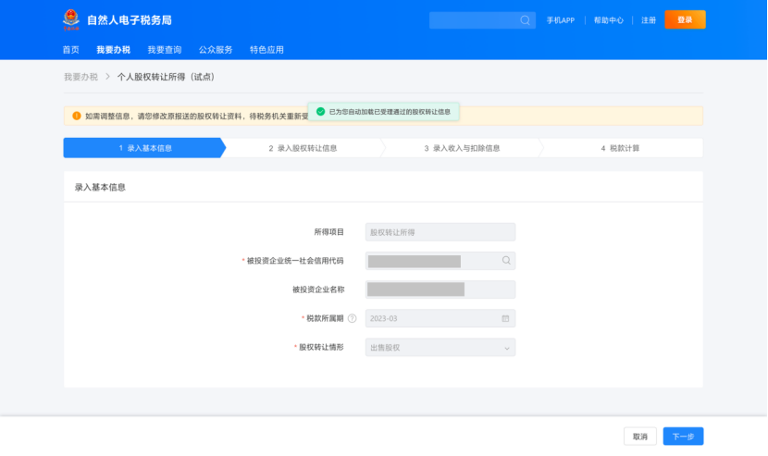This screenshot has width=768, height=456.
Task: Open the 我要查询 menu
Action: pos(165,50)
